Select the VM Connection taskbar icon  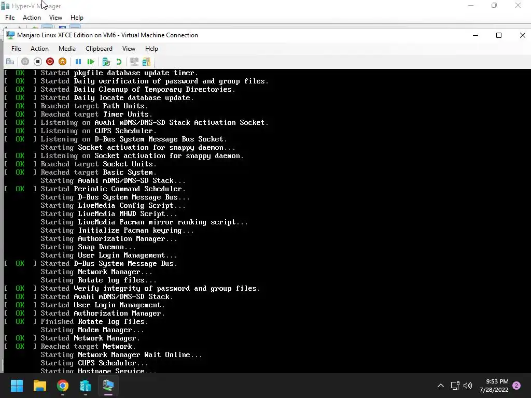108,386
